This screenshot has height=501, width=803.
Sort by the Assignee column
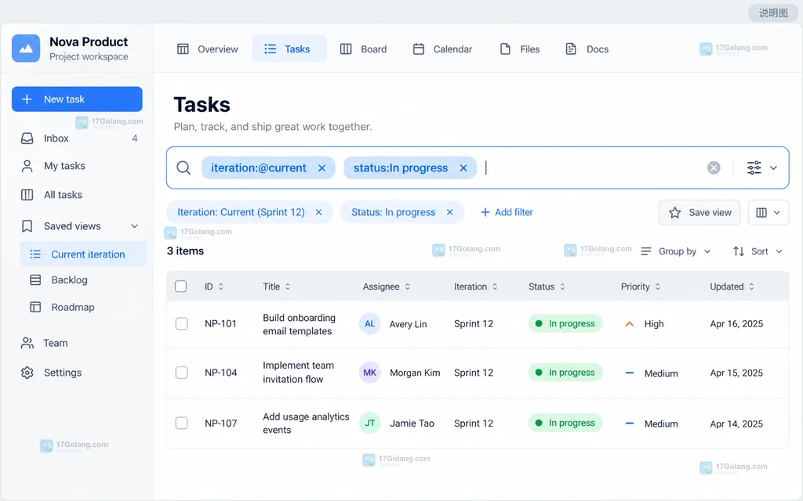[387, 287]
